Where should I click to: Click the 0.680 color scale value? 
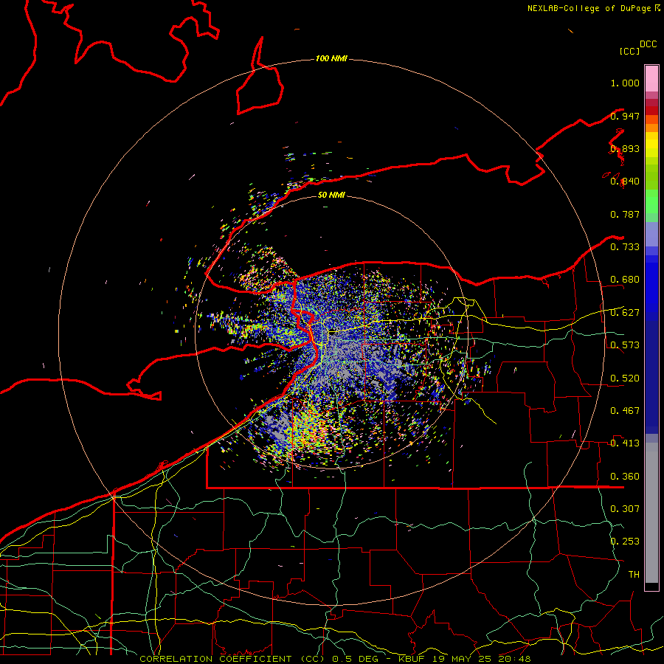(625, 280)
